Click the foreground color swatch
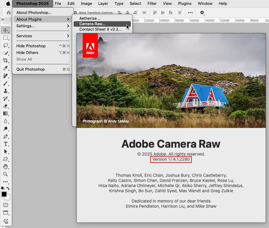This screenshot has height=228, width=269. click(4, 194)
